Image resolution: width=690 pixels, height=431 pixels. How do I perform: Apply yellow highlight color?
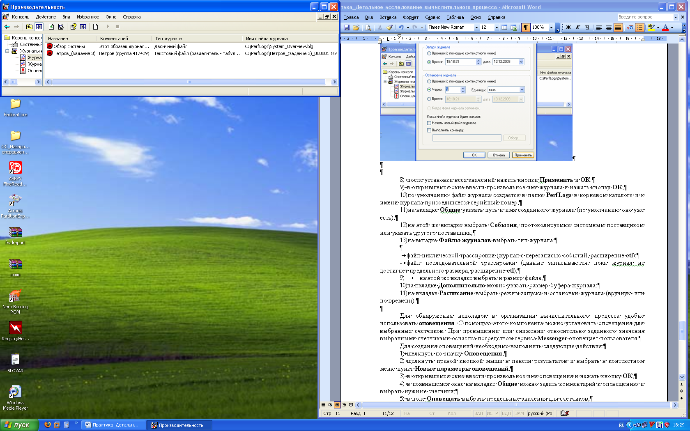[651, 28]
